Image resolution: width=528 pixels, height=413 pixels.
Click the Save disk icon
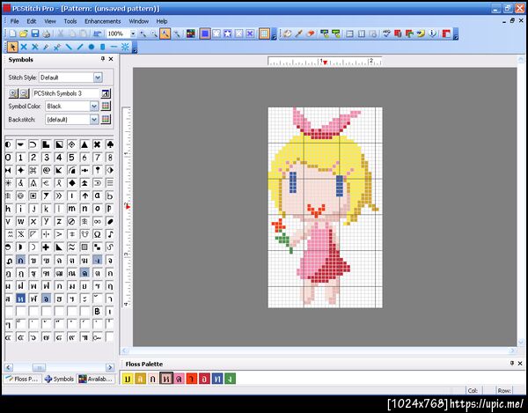click(33, 33)
